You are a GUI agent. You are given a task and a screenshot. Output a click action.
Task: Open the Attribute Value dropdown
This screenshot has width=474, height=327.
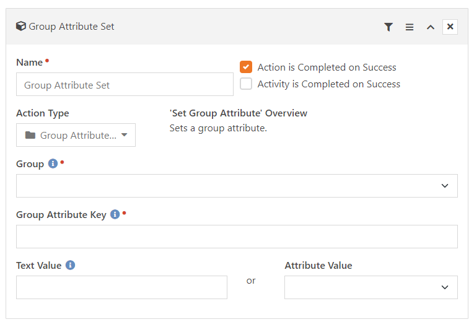pos(371,287)
